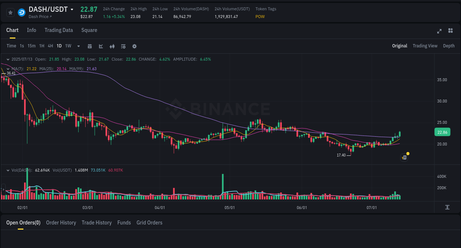
Task: Toggle the star to favorite DASH/USDT
Action: coord(10,12)
